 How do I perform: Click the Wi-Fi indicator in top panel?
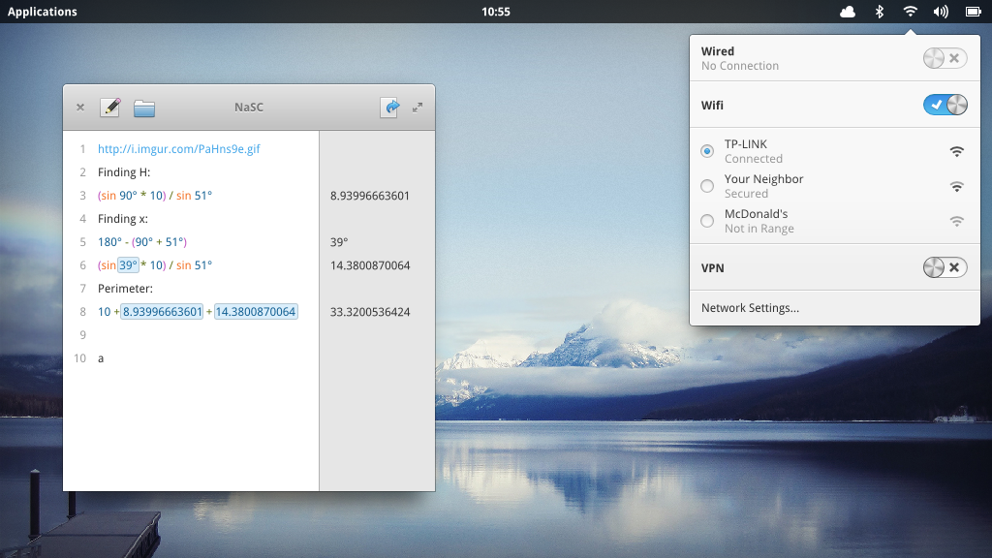(x=910, y=12)
